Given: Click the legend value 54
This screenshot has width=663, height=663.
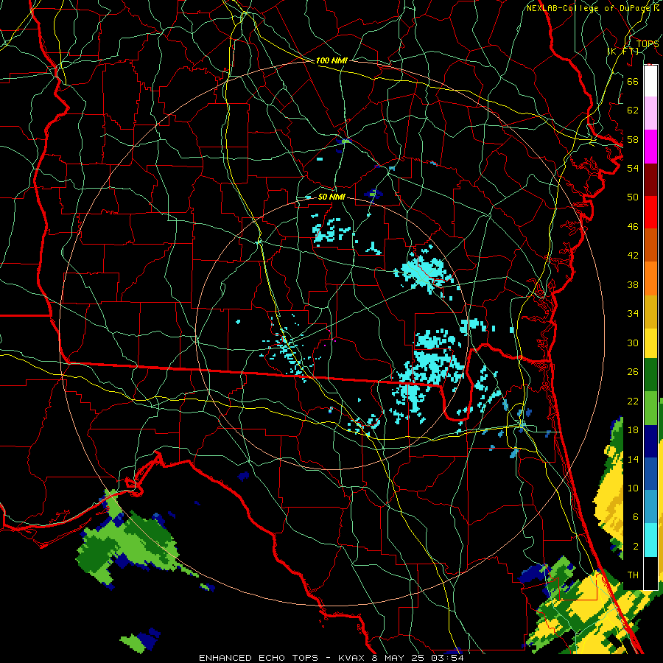Looking at the screenshot, I should [x=633, y=168].
